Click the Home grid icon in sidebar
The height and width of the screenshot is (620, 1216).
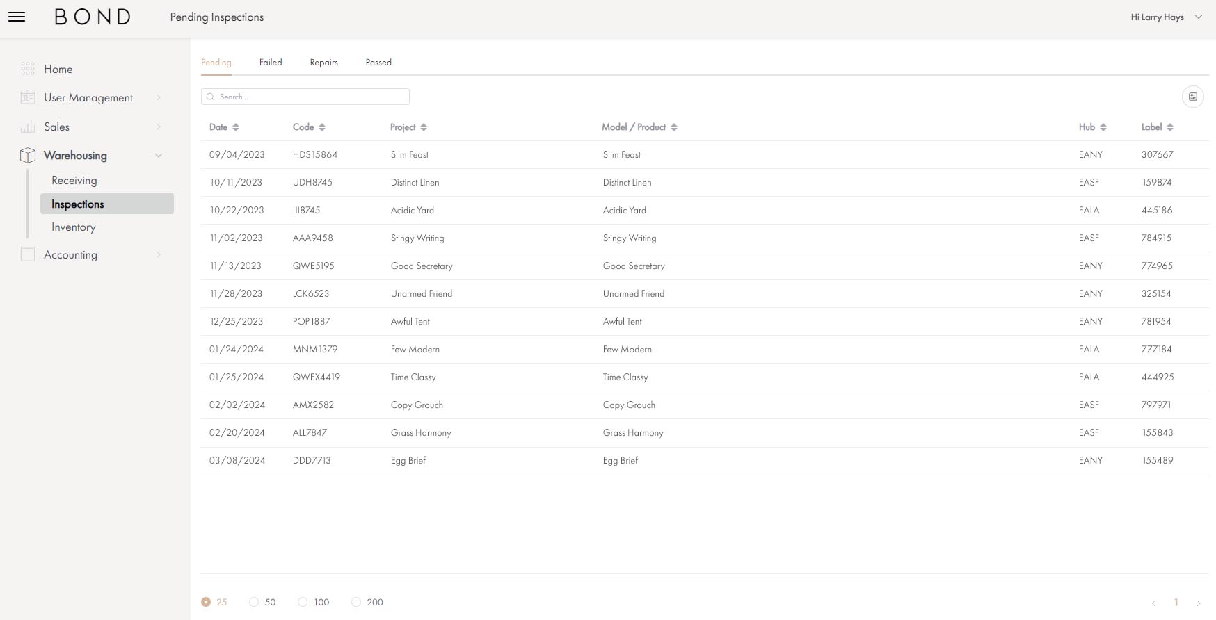click(x=28, y=69)
